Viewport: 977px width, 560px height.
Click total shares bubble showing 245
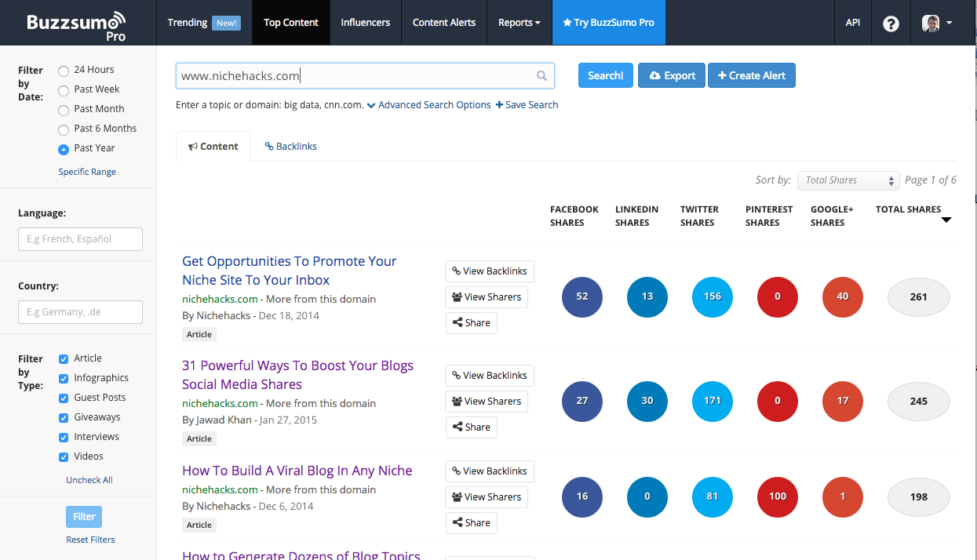click(x=919, y=401)
